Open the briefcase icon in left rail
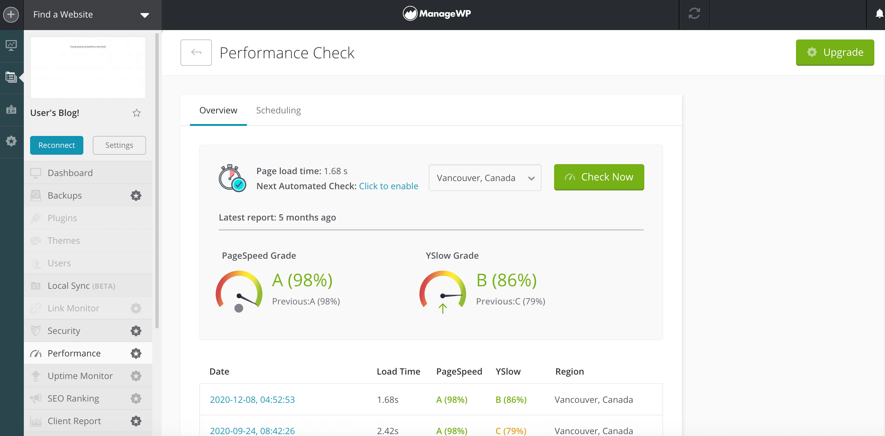The width and height of the screenshot is (885, 436). [11, 110]
